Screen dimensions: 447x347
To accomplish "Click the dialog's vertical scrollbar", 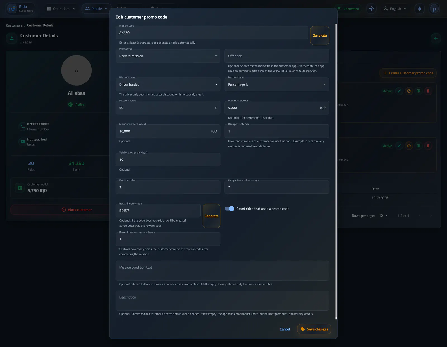I will [336, 171].
